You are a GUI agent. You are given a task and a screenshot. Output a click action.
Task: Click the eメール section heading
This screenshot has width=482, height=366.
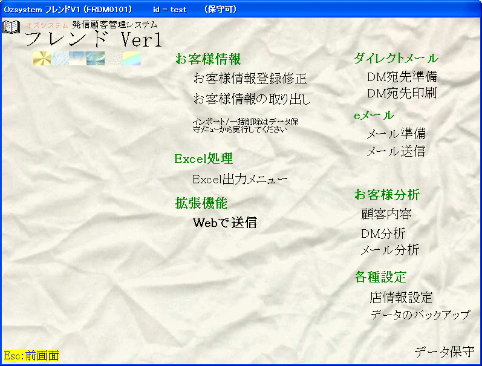[x=374, y=116]
